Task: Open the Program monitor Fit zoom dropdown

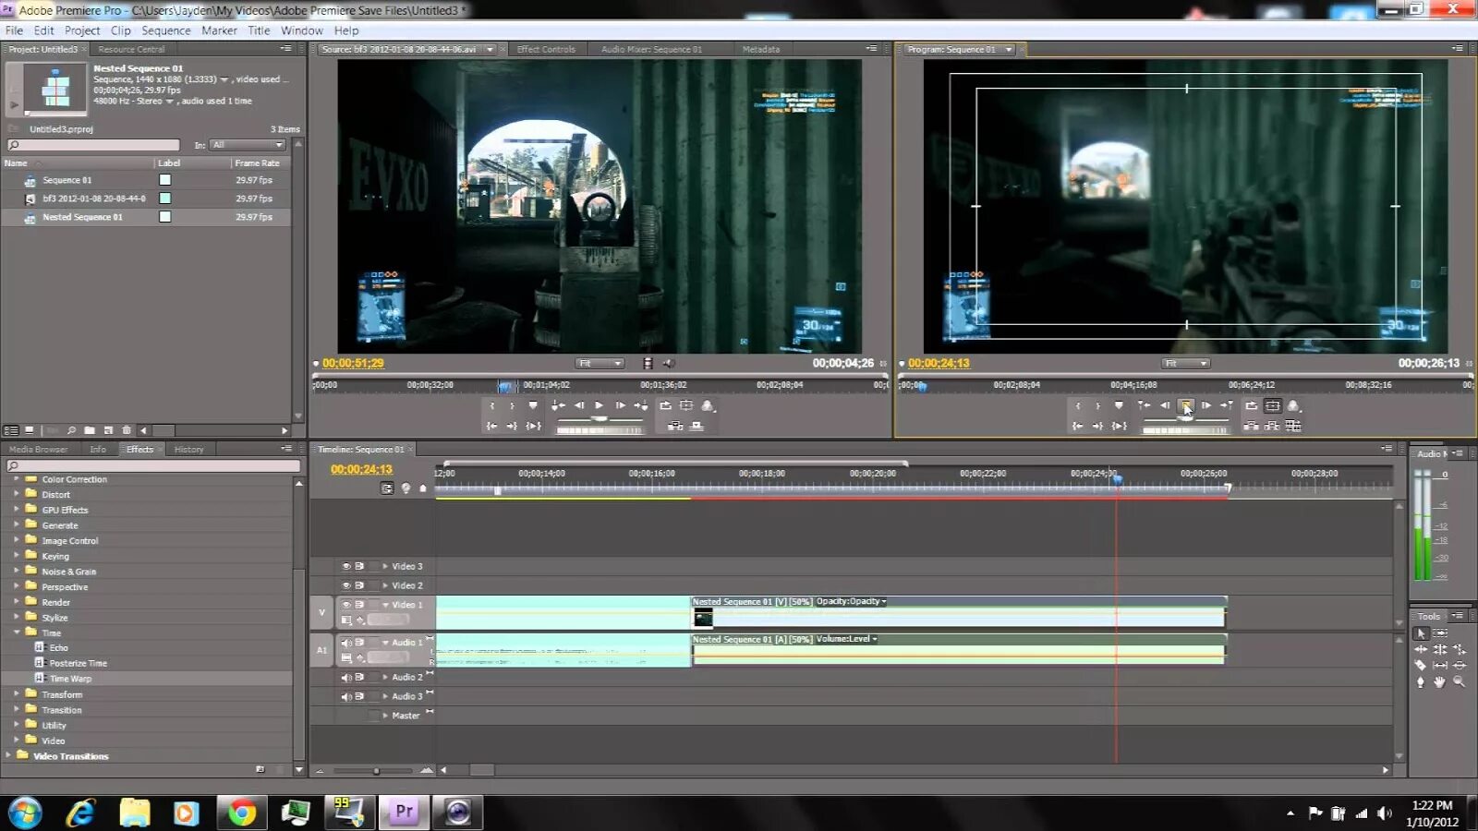Action: pos(1185,363)
